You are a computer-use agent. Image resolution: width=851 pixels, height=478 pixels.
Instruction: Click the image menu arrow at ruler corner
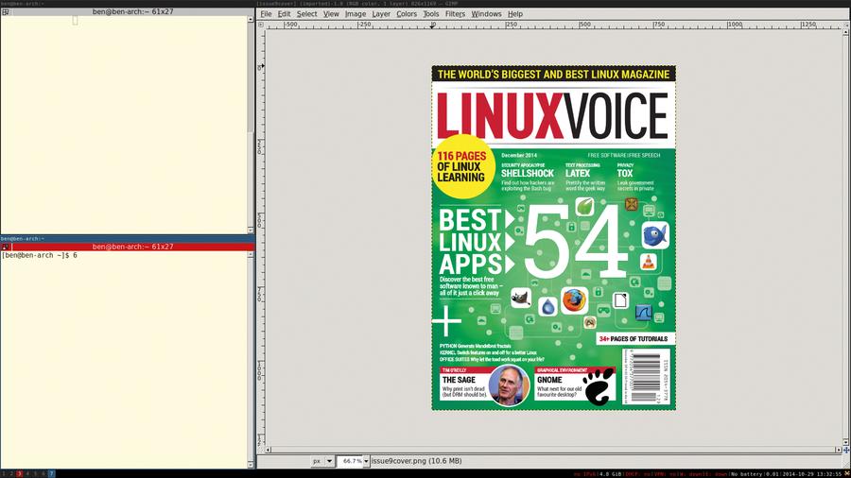pyautogui.click(x=261, y=25)
